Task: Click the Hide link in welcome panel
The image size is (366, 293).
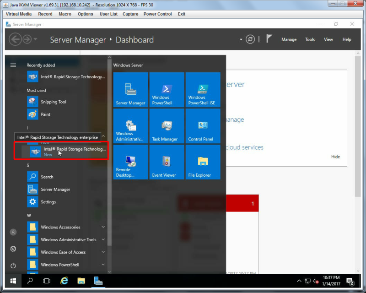Action: [x=335, y=157]
